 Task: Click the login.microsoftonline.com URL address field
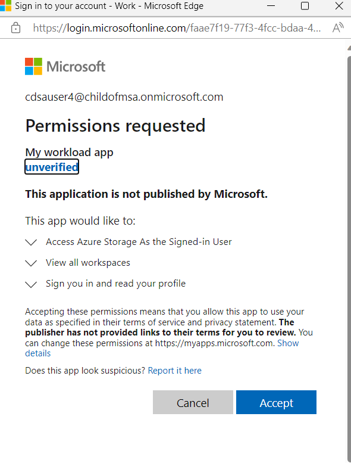pyautogui.click(x=177, y=28)
